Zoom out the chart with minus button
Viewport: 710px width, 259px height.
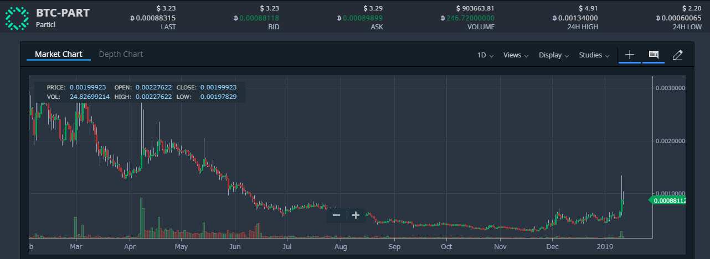pyautogui.click(x=336, y=215)
